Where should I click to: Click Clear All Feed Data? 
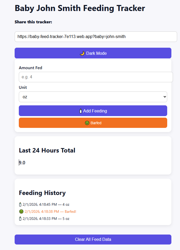(x=93, y=239)
